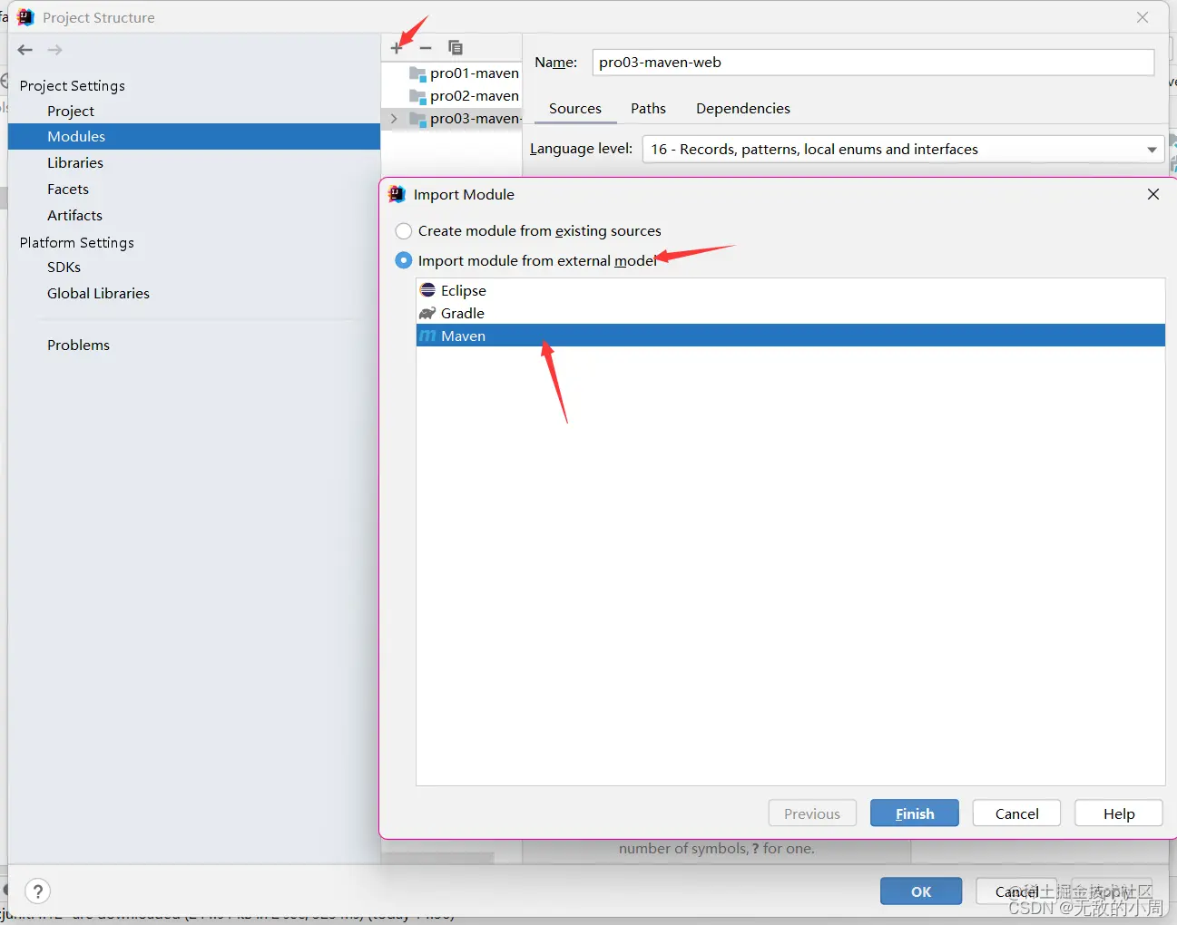Open Artifacts settings page
This screenshot has height=925, width=1177.
coord(74,215)
